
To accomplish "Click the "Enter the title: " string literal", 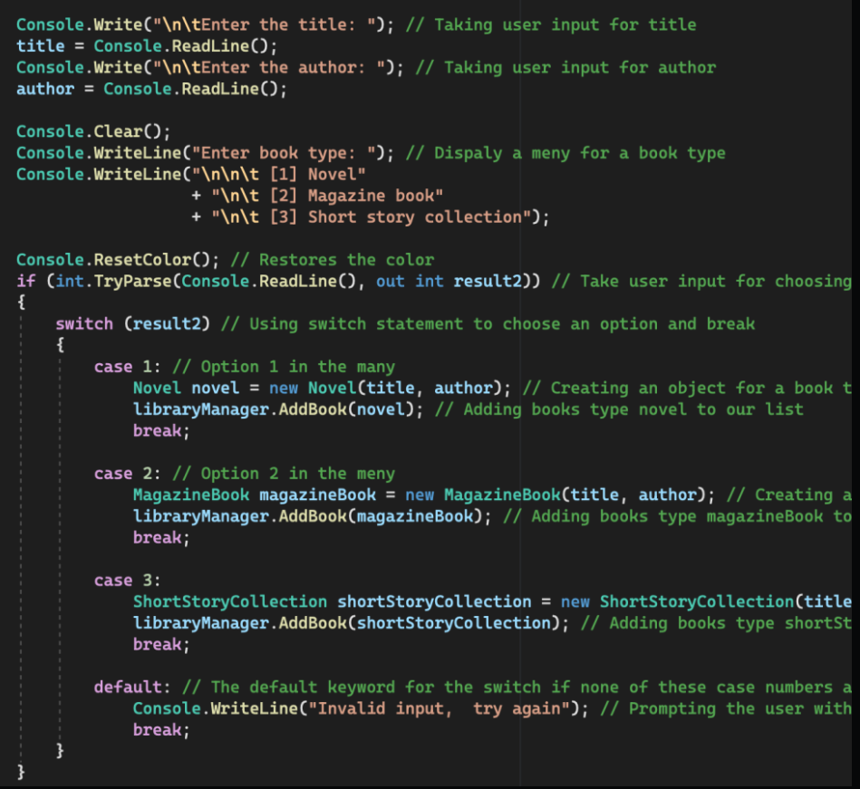I will (265, 24).
